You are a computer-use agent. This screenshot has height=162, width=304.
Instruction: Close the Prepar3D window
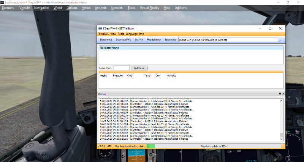tap(298, 2)
